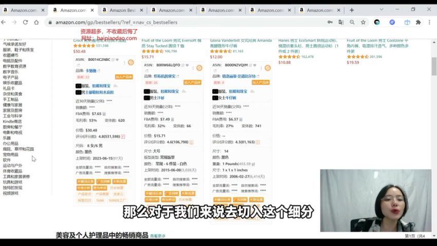Screen dimensions: 437x246
Task: Switch to the last Amazon.com tab
Action: click(320, 10)
